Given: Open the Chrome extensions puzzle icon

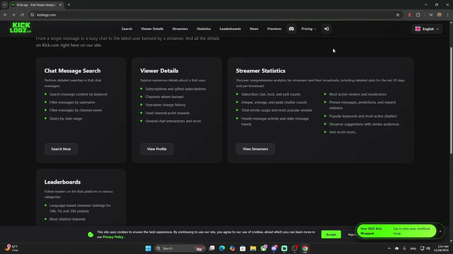Looking at the screenshot, I should [x=418, y=15].
